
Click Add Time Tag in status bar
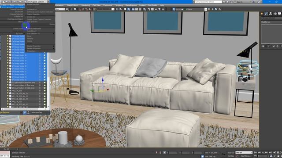[210, 156]
